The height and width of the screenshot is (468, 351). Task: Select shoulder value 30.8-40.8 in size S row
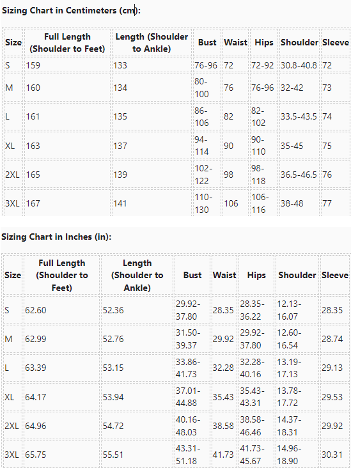tap(299, 65)
